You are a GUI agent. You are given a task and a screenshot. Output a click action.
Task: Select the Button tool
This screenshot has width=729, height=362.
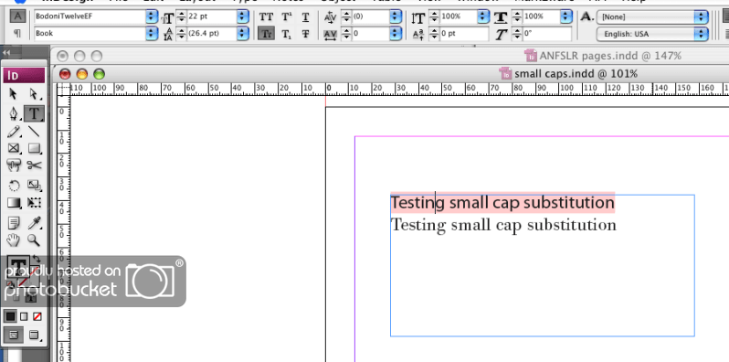point(13,165)
